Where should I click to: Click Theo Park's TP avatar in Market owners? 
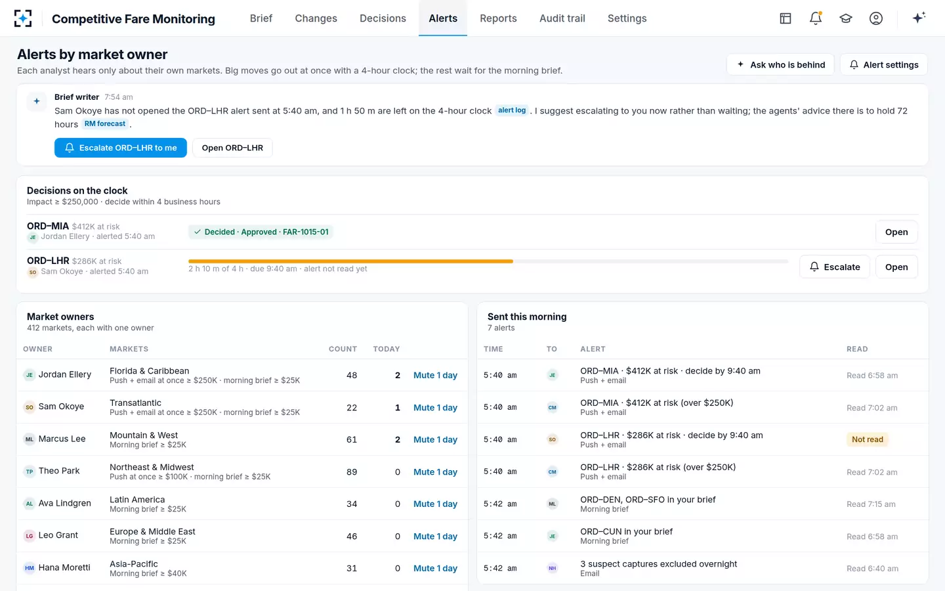(30, 471)
